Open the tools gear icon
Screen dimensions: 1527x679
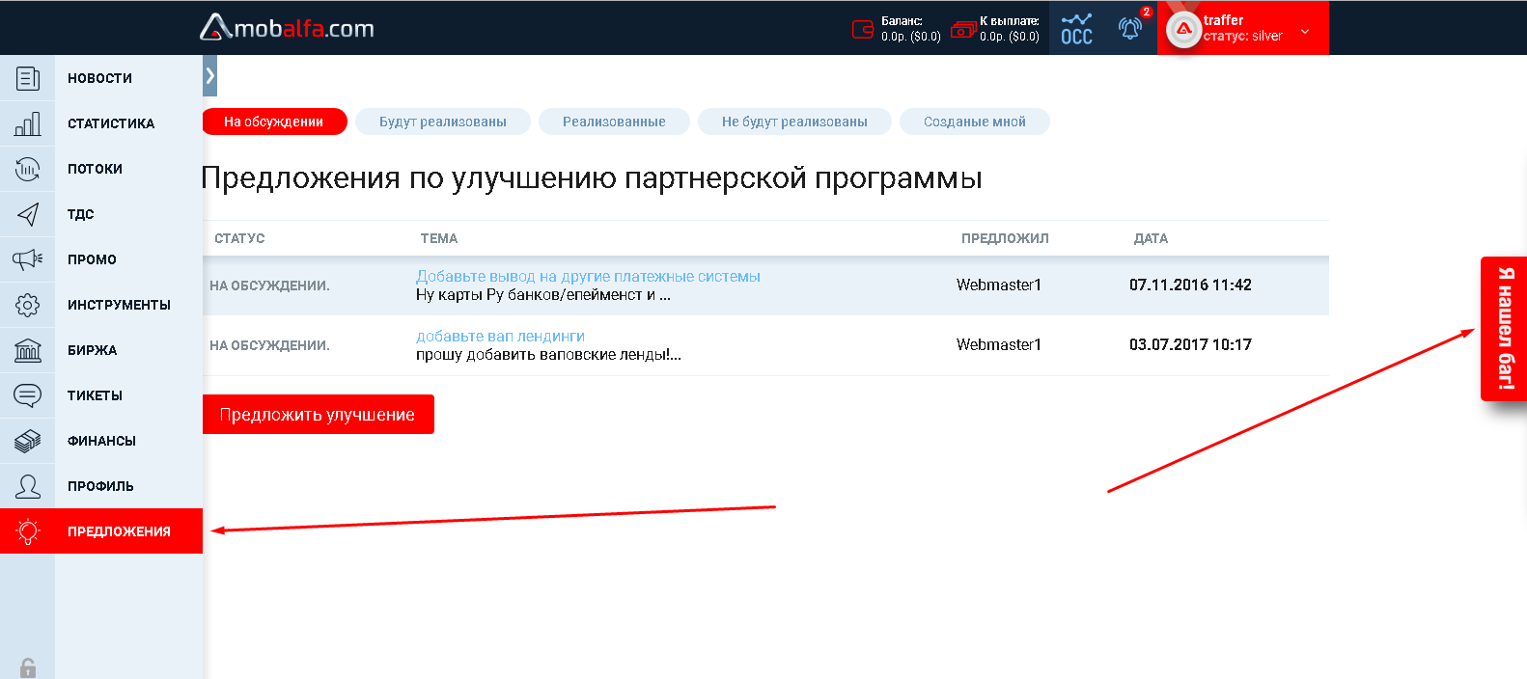click(x=27, y=305)
